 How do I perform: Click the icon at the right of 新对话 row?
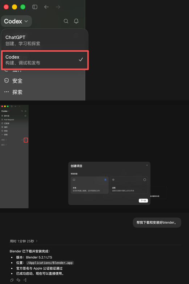pyautogui.click(x=25, y=116)
